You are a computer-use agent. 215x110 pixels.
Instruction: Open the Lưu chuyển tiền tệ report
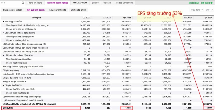(x=58, y=10)
